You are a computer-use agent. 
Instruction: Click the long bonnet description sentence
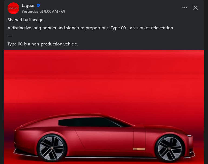(91, 28)
